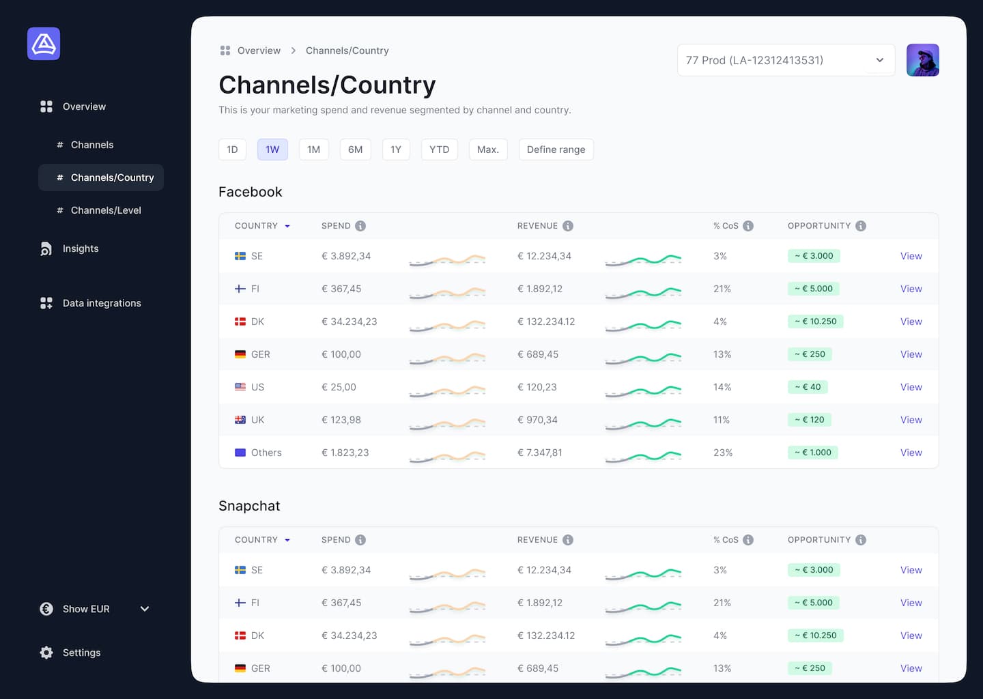Image resolution: width=983 pixels, height=699 pixels.
Task: Open the Country sort dropdown in Facebook table
Action: [287, 225]
